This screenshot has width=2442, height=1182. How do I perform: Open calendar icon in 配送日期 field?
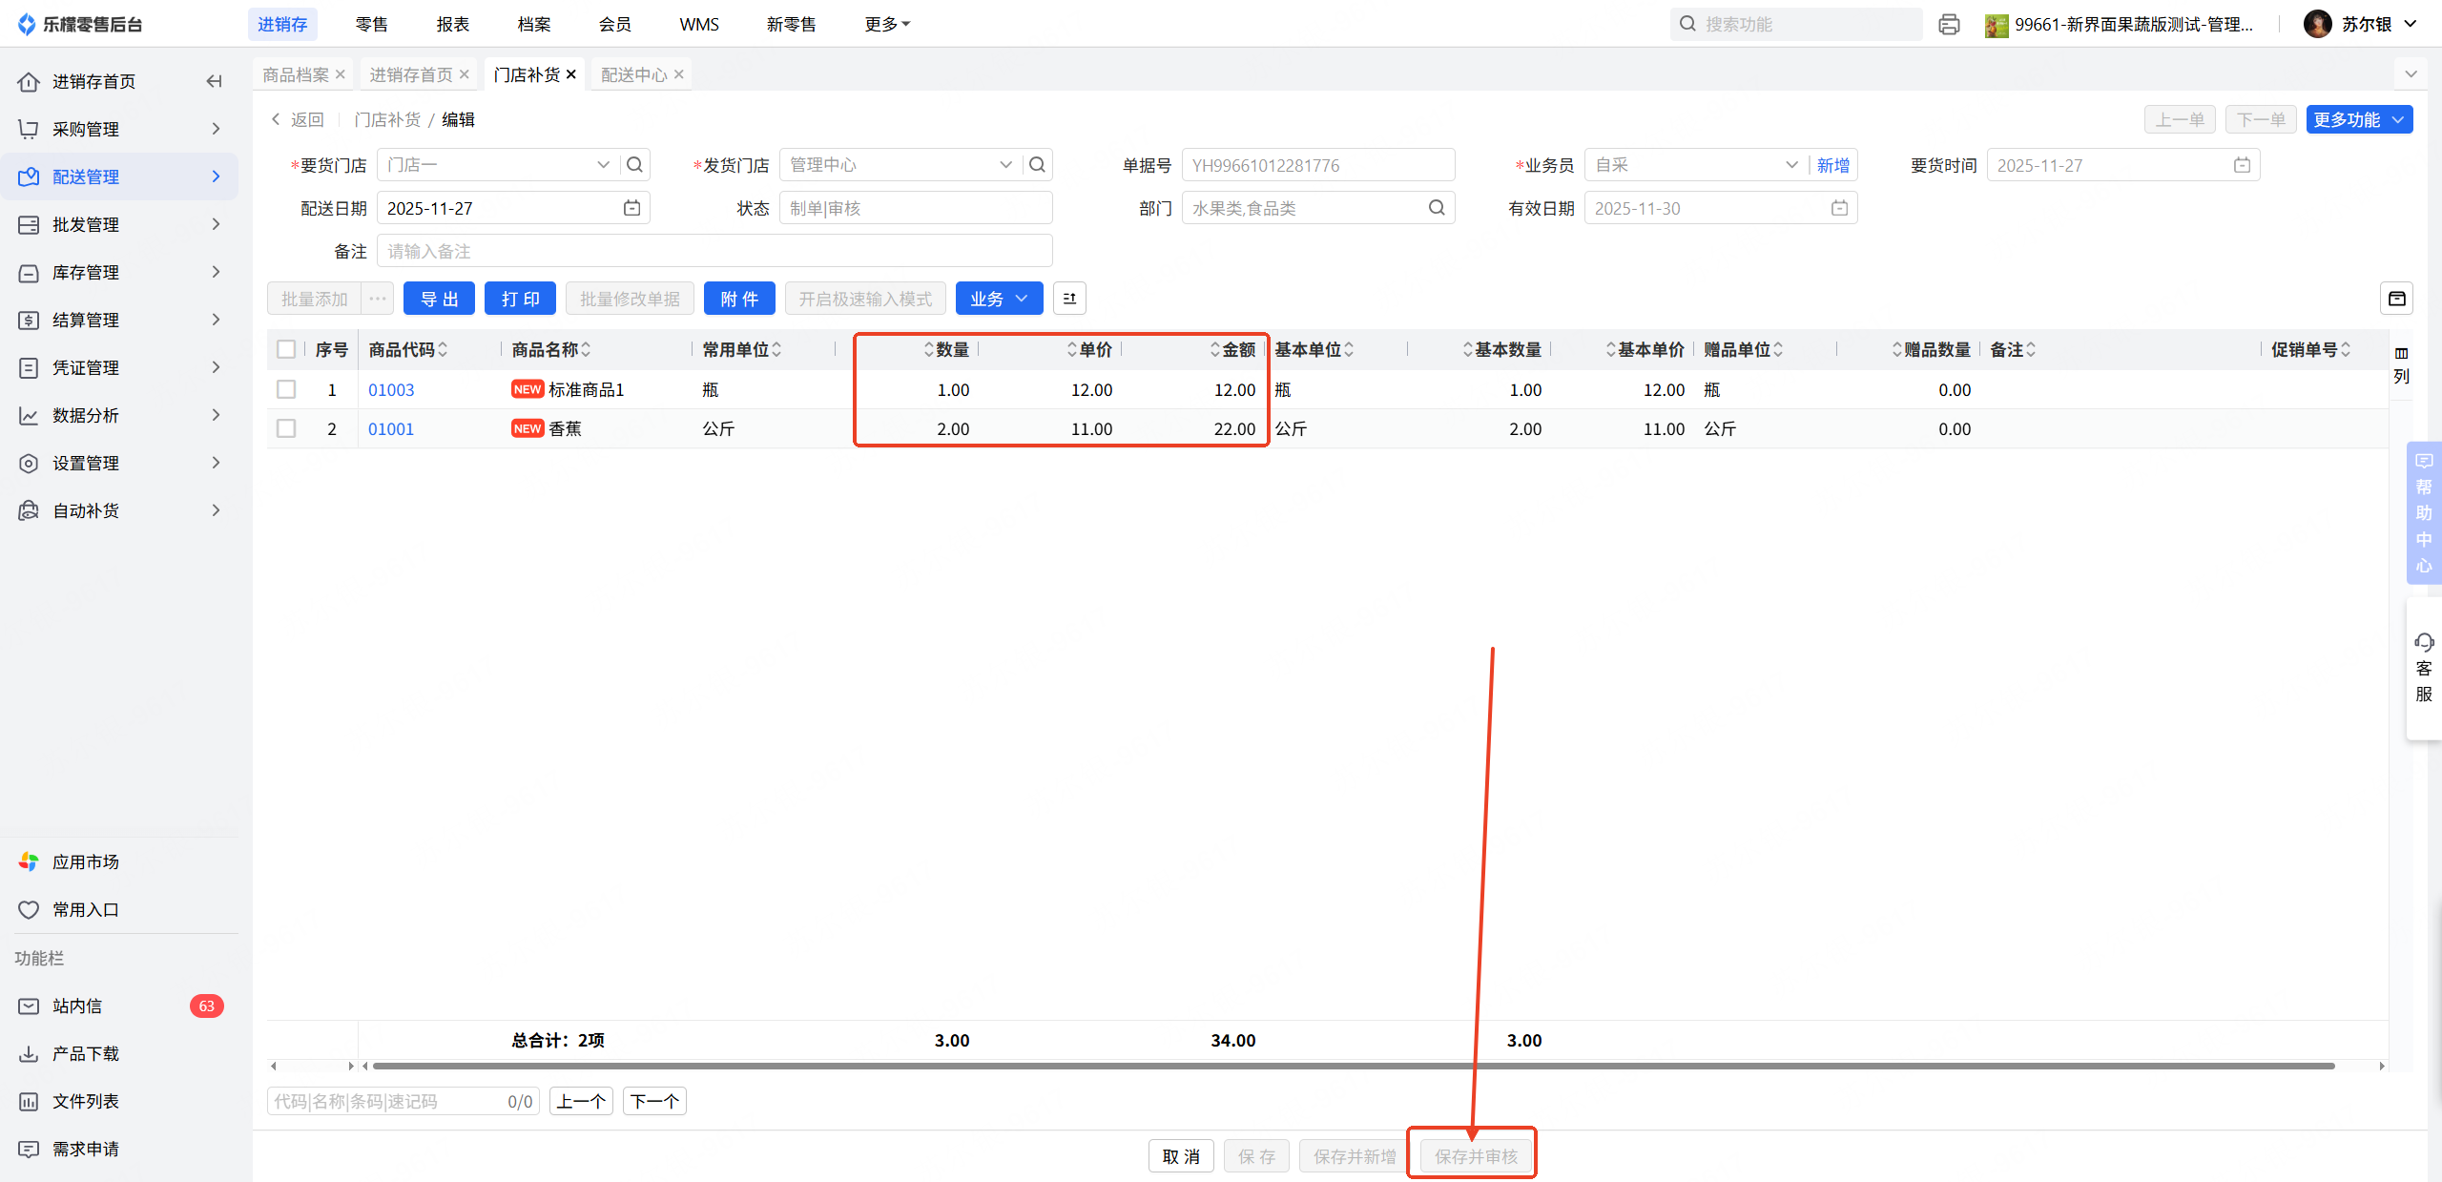coord(631,208)
